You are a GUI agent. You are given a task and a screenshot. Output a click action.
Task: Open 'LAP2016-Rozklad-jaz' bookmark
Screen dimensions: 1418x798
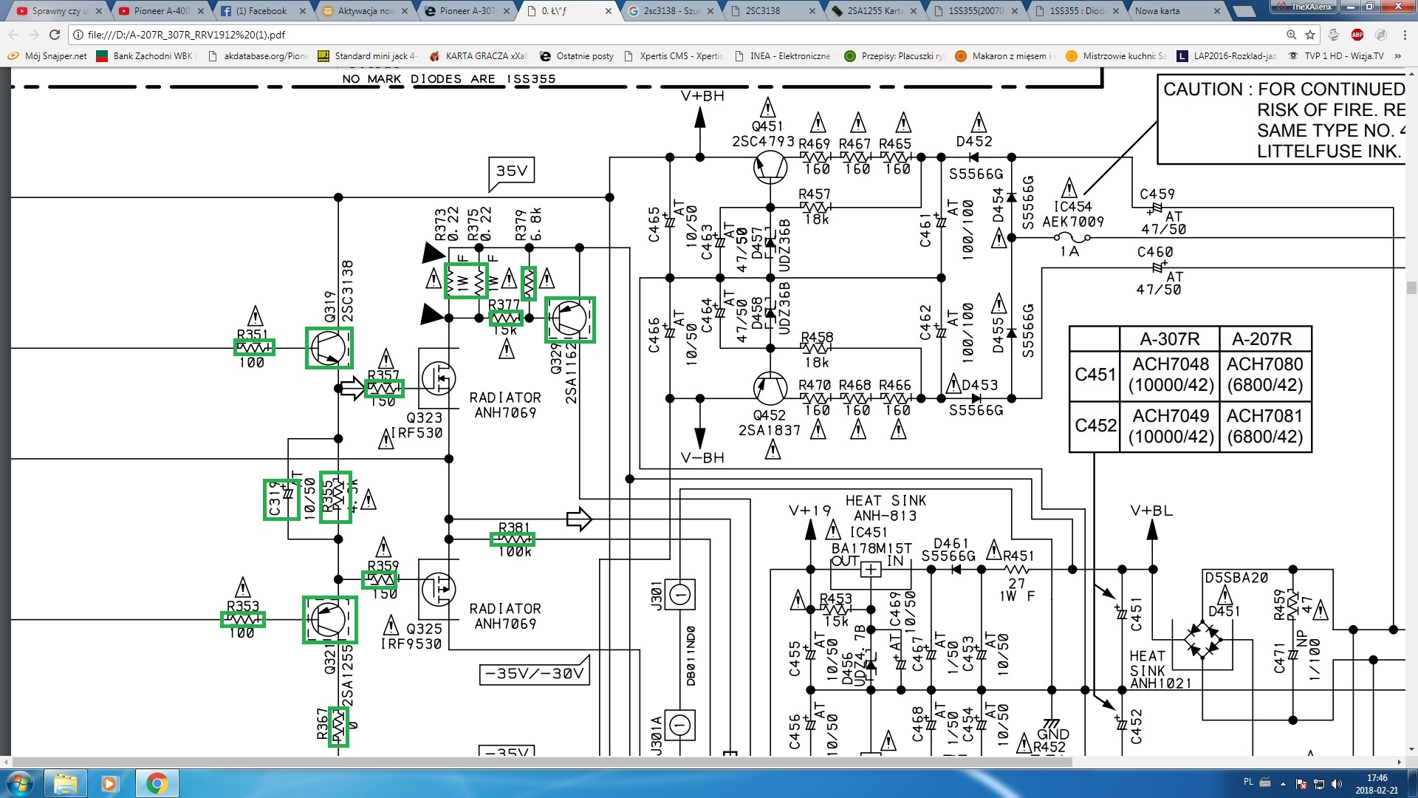tap(1227, 56)
